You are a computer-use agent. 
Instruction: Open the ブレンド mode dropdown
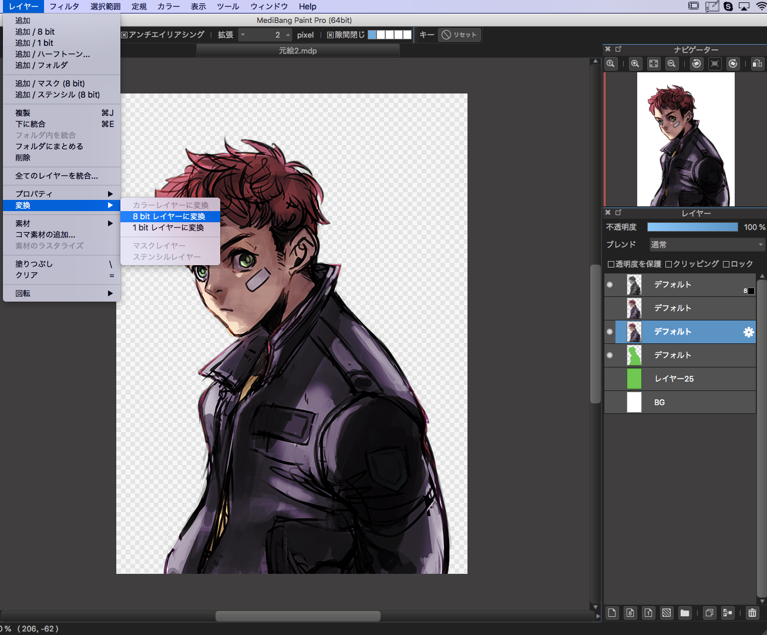707,245
